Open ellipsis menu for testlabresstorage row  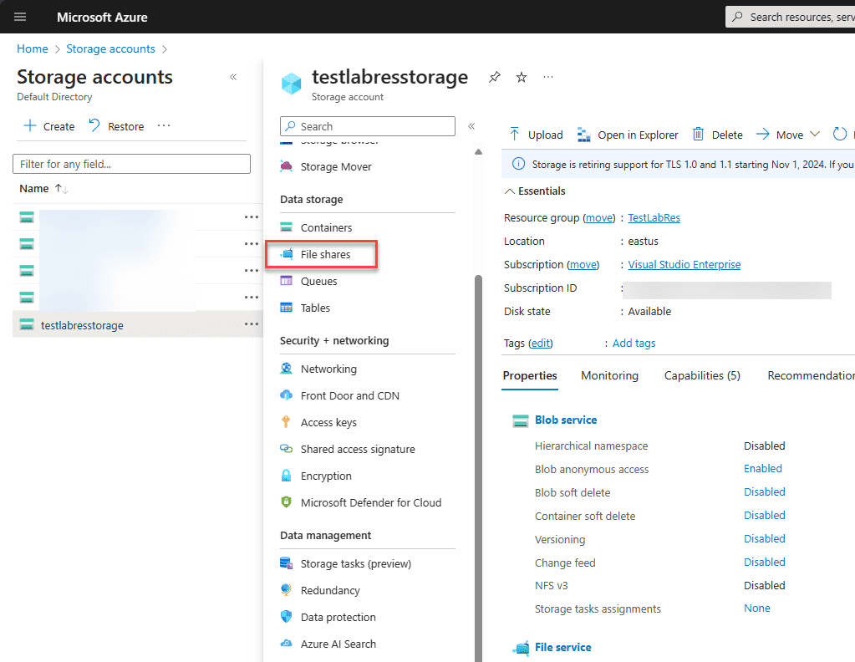point(252,324)
